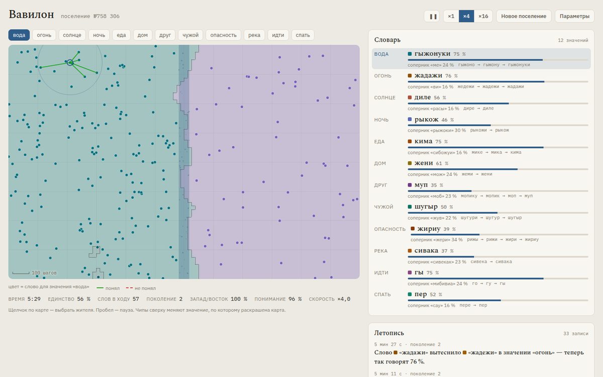
Task: Click the progress bar under пер
Action: (498, 301)
